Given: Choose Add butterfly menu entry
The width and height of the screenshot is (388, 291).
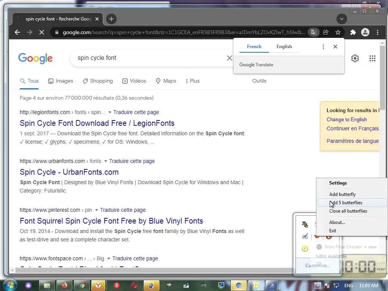Looking at the screenshot, I should [x=352, y=194].
